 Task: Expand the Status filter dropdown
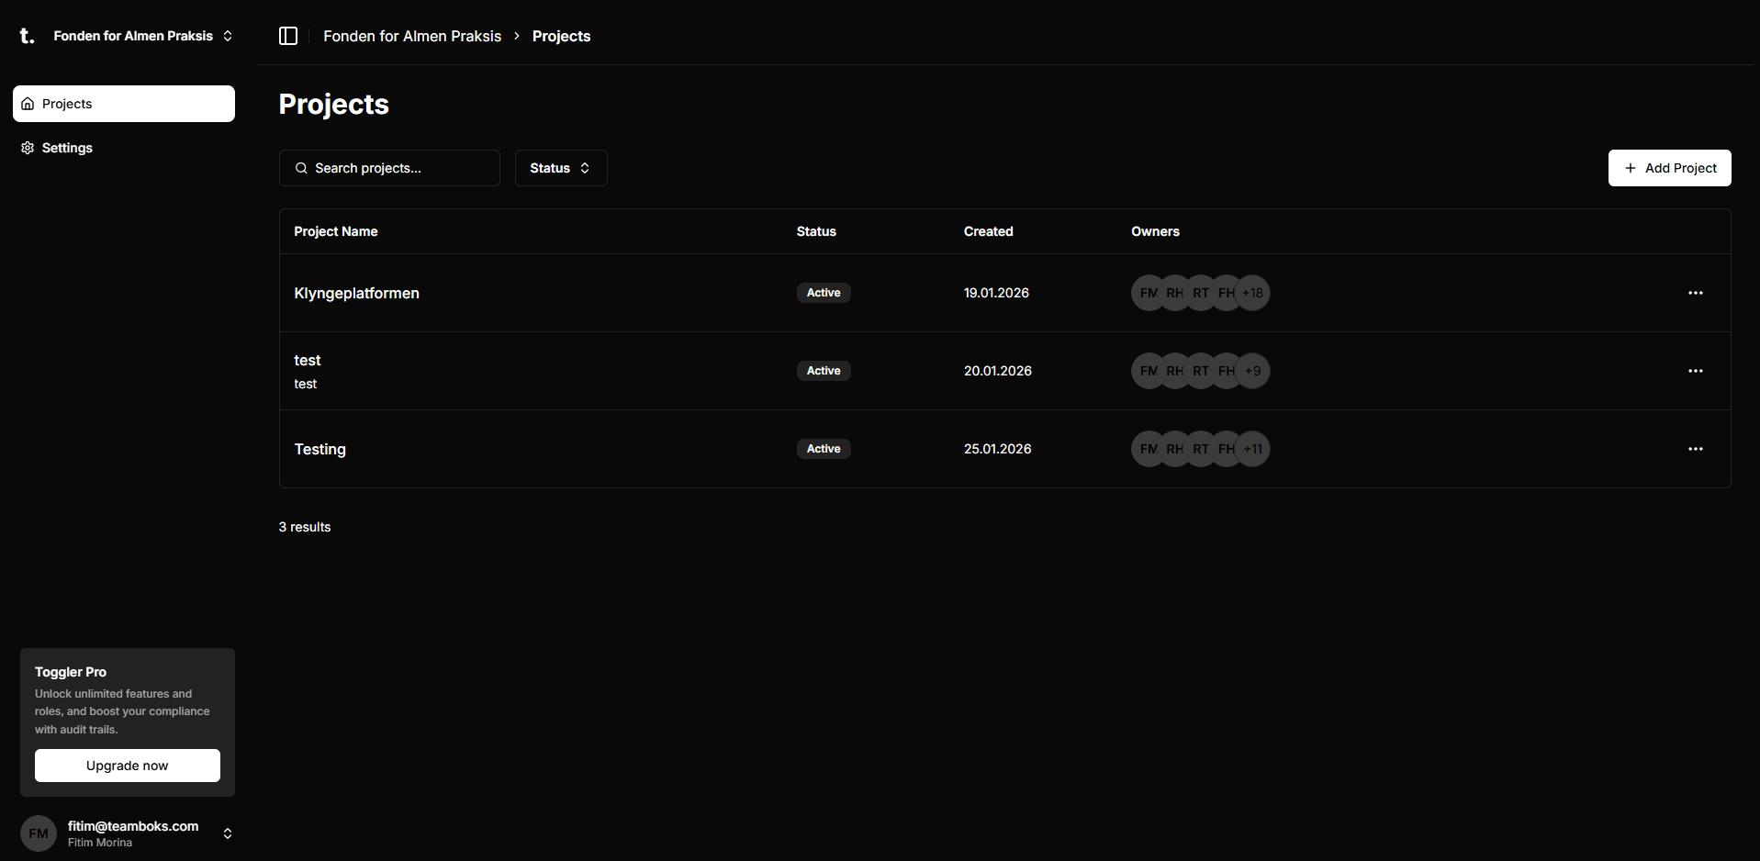[x=560, y=168]
